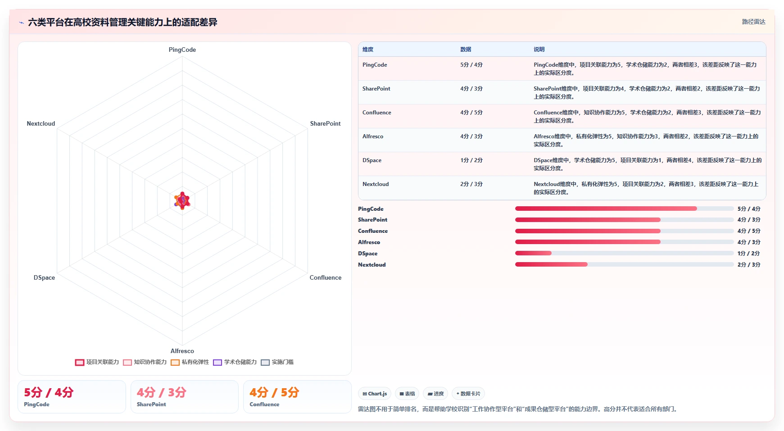784x431 pixels.
Task: Click the SharePoint progress bar
Action: pyautogui.click(x=624, y=220)
